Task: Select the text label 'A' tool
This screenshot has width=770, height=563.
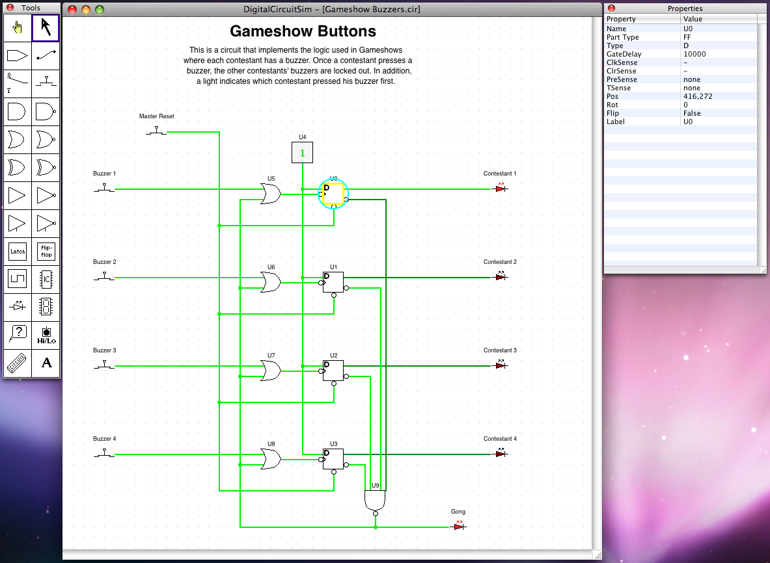Action: click(x=46, y=363)
